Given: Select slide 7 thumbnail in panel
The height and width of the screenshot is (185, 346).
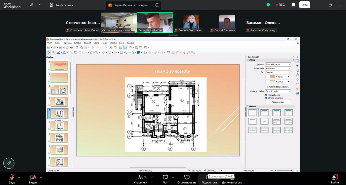Looking at the screenshot, I should pos(59,137).
